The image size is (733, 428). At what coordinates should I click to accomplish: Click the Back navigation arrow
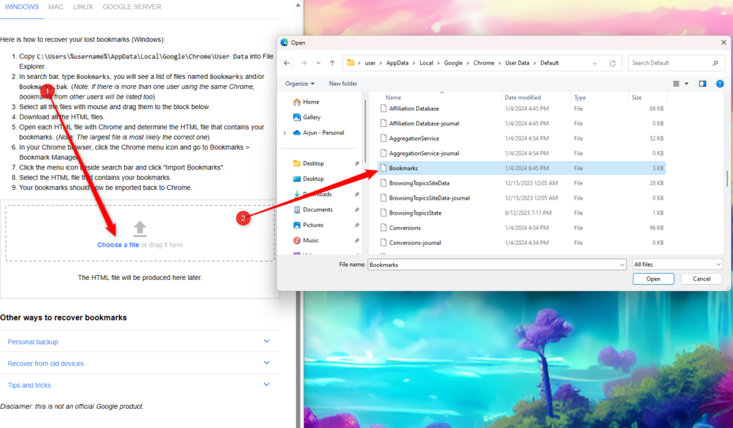tap(287, 62)
